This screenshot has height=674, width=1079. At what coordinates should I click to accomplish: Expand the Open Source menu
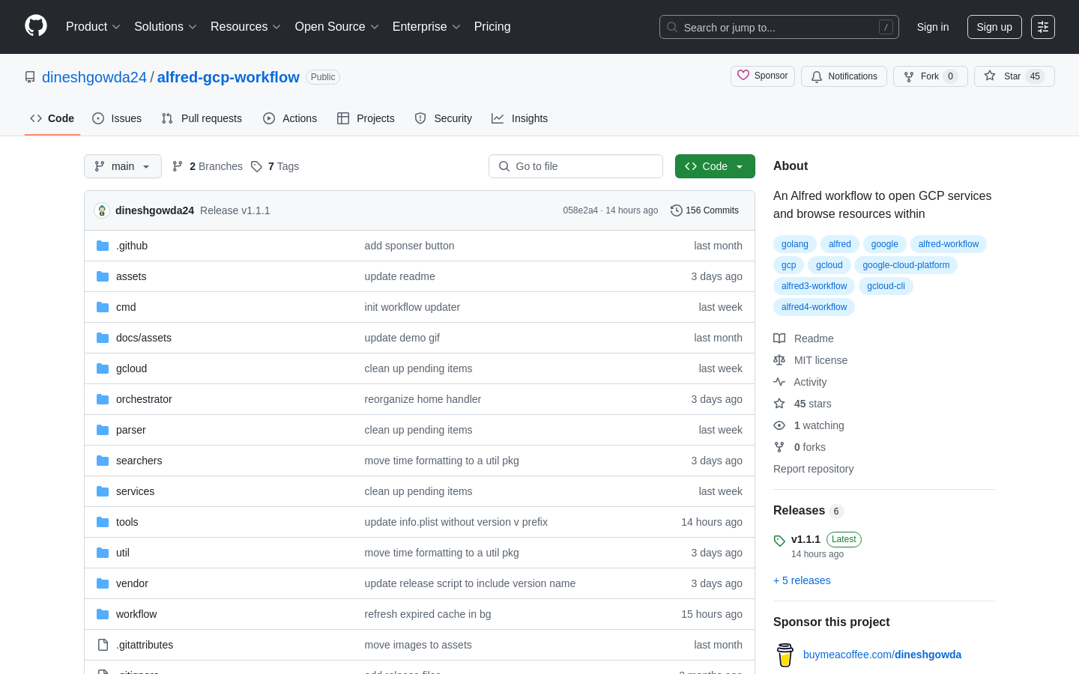pyautogui.click(x=337, y=27)
